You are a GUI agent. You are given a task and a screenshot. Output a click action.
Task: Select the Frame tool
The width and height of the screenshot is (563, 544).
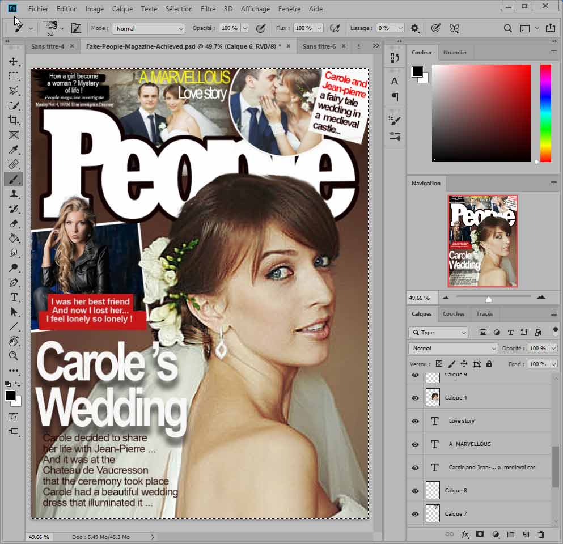click(x=14, y=135)
